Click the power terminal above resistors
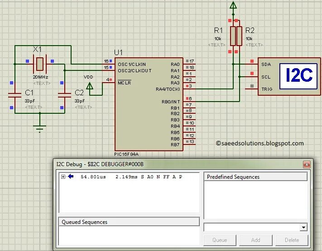The width and height of the screenshot is (322, 251). [233, 5]
